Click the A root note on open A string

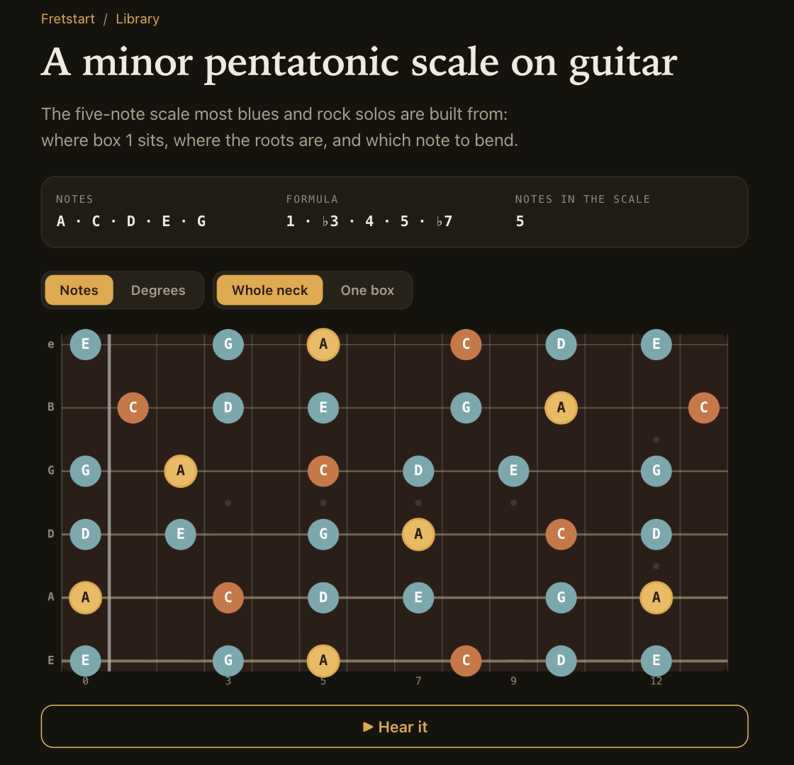85,598
